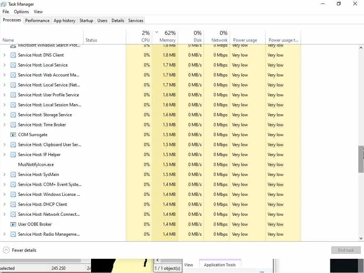The height and width of the screenshot is (273, 364).
Task: Click the Service Host: Time Broker gear icon
Action: pos(13,125)
